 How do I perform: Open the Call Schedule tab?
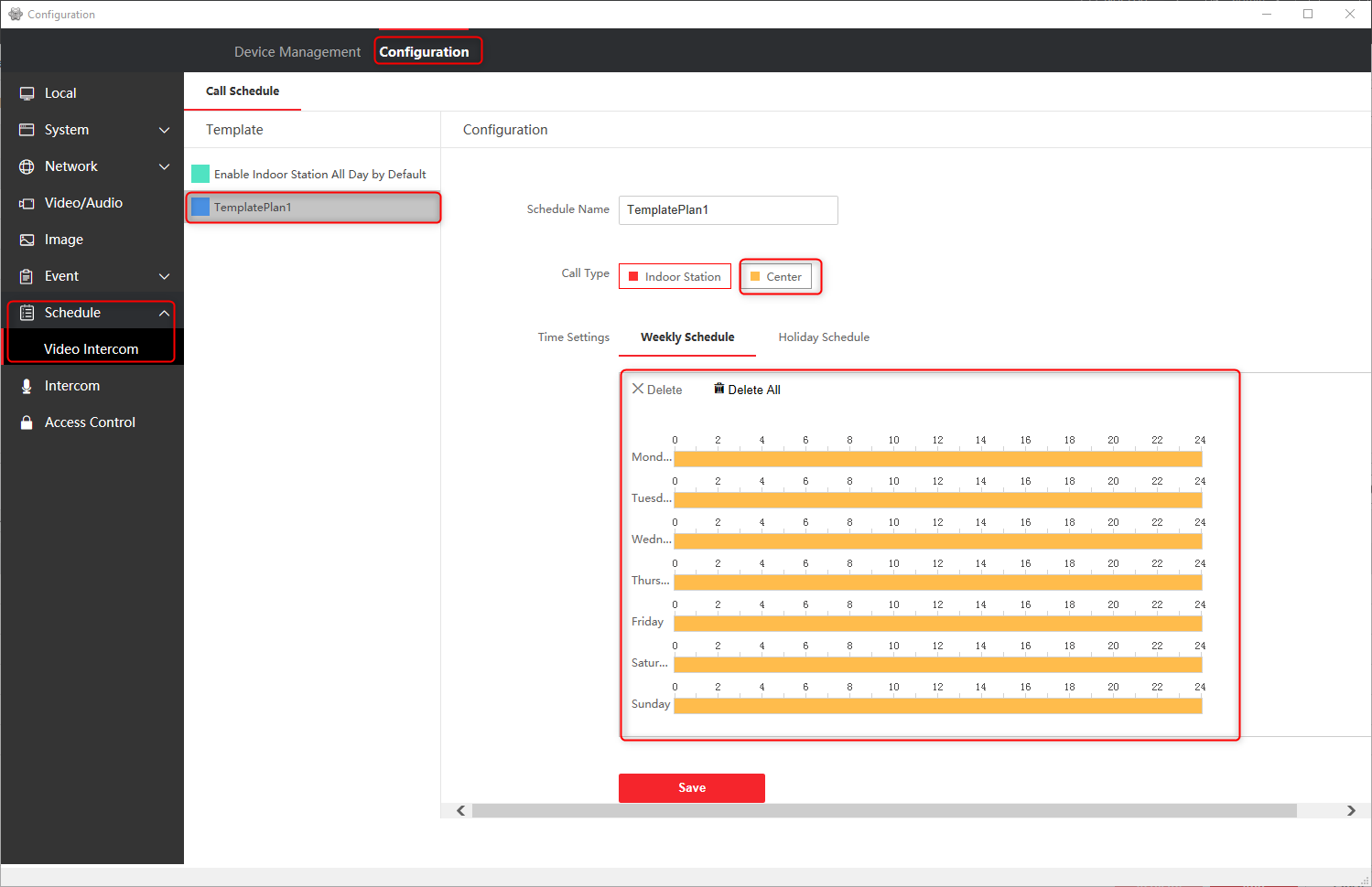point(243,91)
